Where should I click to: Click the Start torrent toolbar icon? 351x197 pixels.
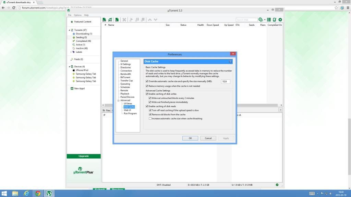click(131, 19)
